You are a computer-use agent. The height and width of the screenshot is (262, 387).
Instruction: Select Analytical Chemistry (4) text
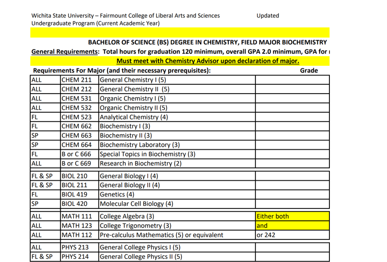134,118
